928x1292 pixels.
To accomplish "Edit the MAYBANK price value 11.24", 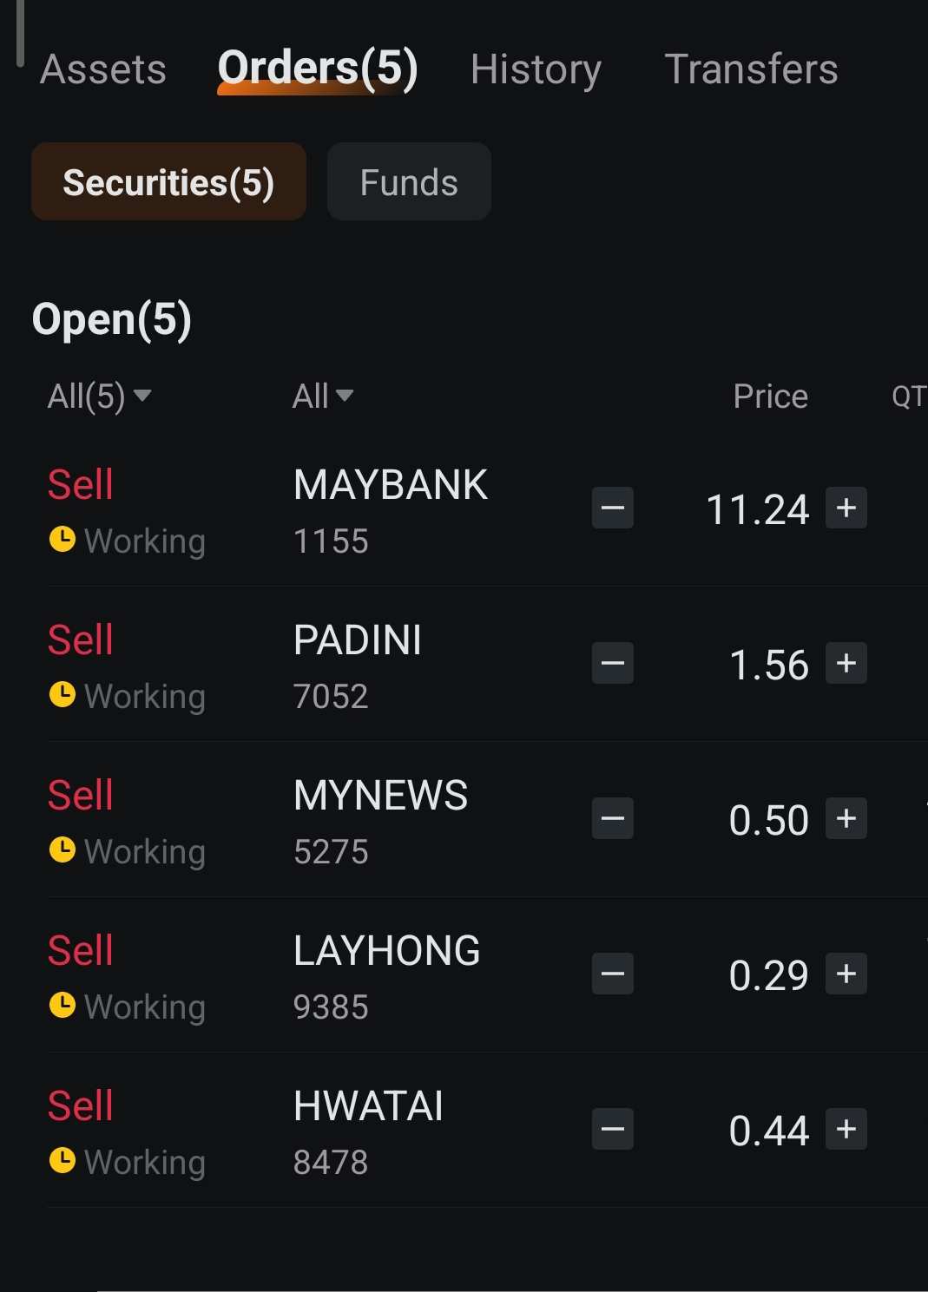I will 757,509.
